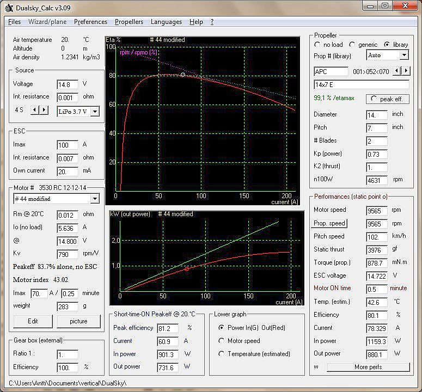This screenshot has height=392, width=422.
Task: Click the source Voltage input field
Action: click(x=68, y=84)
